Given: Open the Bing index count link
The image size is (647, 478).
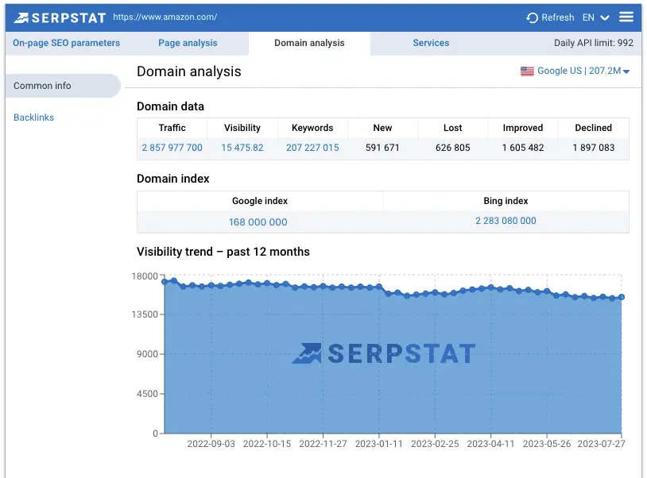Looking at the screenshot, I should pyautogui.click(x=506, y=221).
